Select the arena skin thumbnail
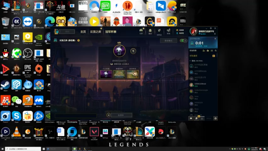The width and height of the screenshot is (268, 151). 119,74
